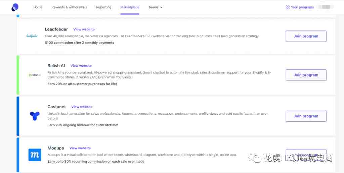Join the Relish AI program
Screen dimensions: 344x173
click(x=306, y=75)
